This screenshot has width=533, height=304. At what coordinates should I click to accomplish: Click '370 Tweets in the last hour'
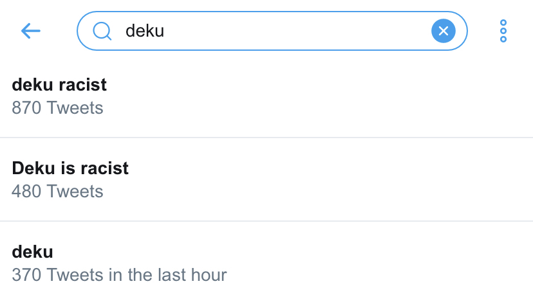119,275
